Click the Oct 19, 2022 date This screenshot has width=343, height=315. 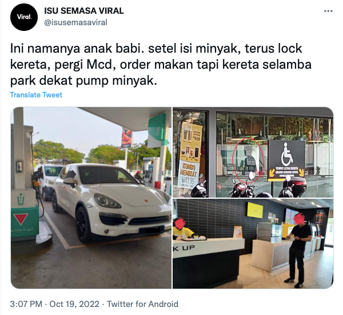coord(74,304)
